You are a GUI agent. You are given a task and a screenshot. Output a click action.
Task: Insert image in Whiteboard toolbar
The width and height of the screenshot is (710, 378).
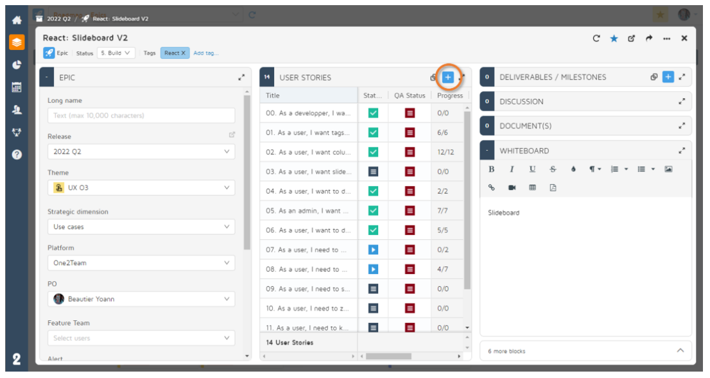pos(668,169)
